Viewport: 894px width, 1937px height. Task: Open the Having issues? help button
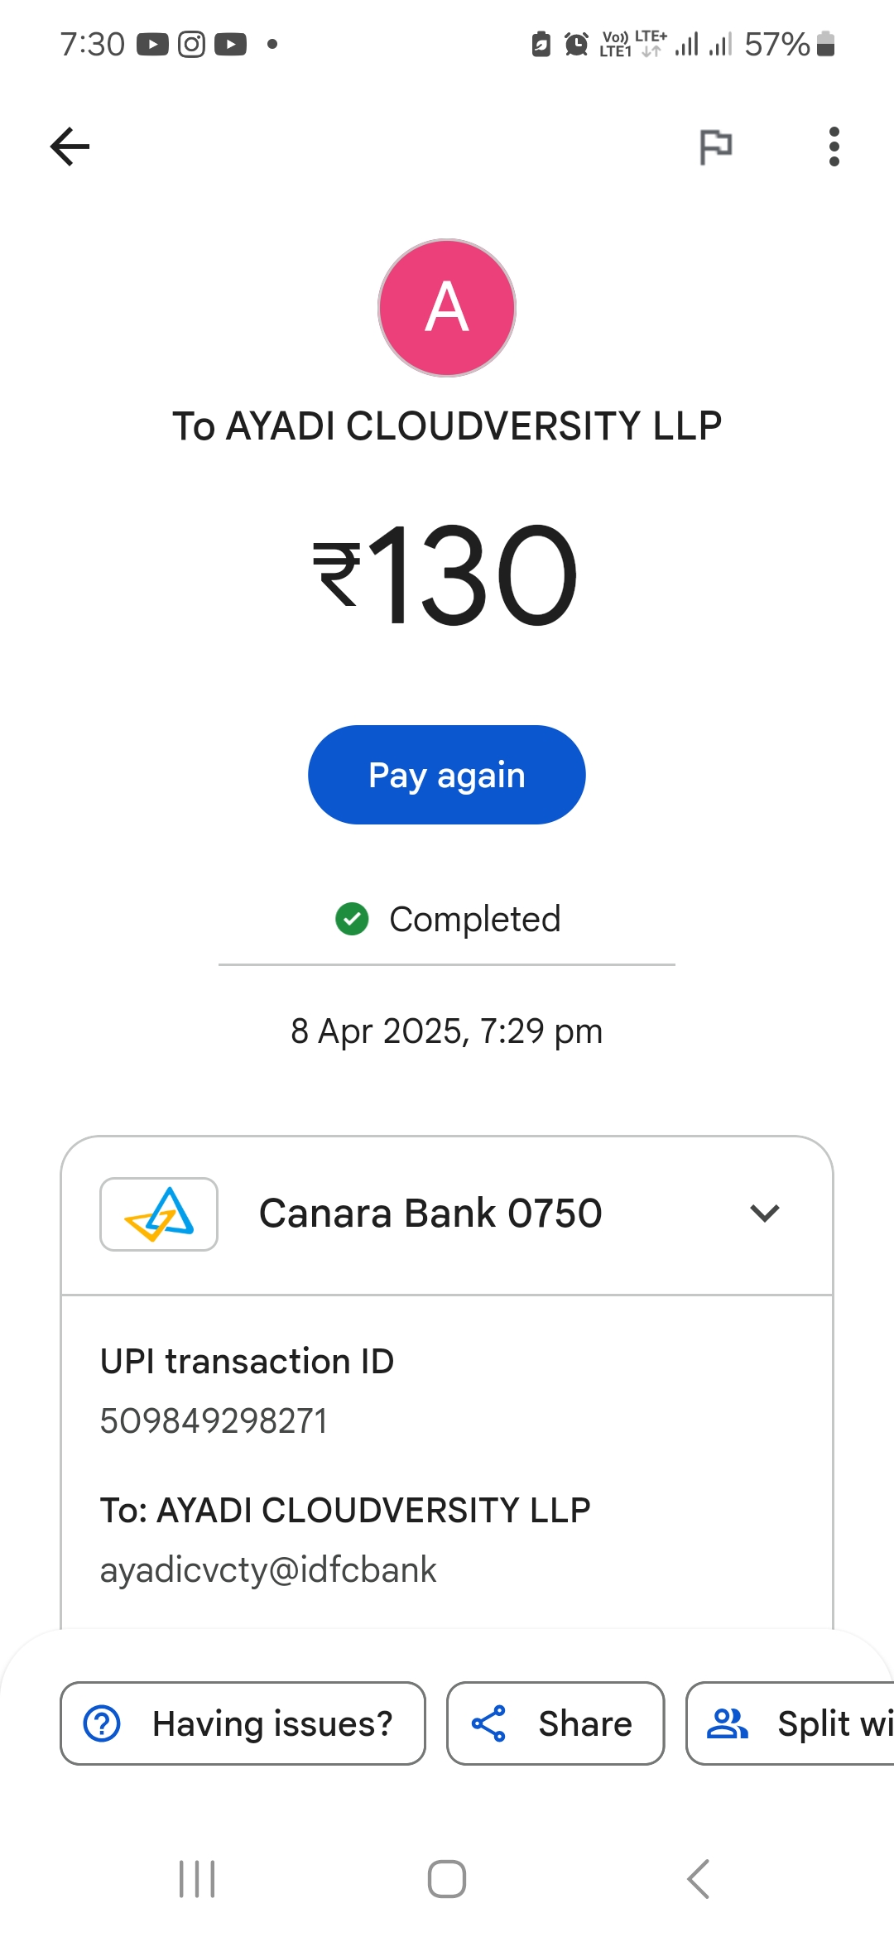(x=243, y=1724)
